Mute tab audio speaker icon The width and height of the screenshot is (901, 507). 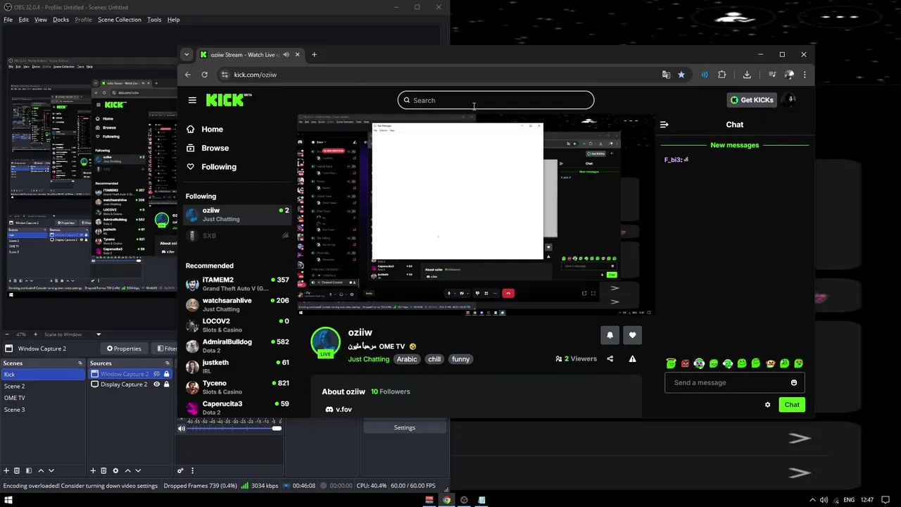[x=286, y=55]
